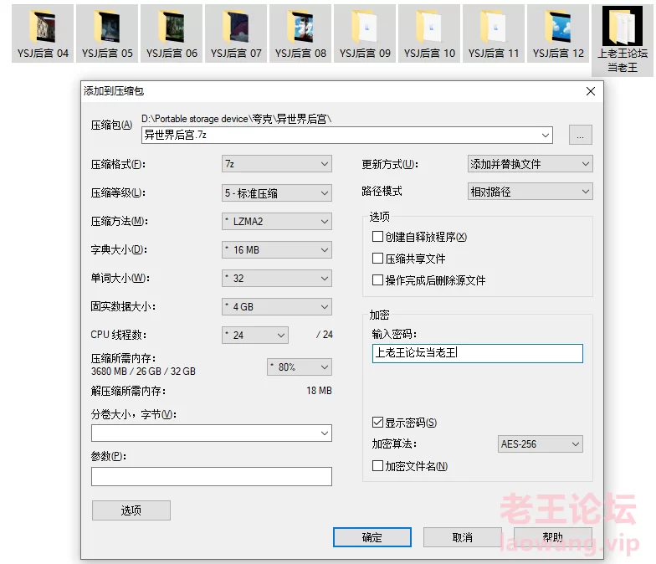Open the 单词大小 32 dropdown
656x564 pixels.
276,278
